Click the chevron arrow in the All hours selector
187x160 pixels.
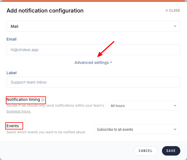point(175,106)
